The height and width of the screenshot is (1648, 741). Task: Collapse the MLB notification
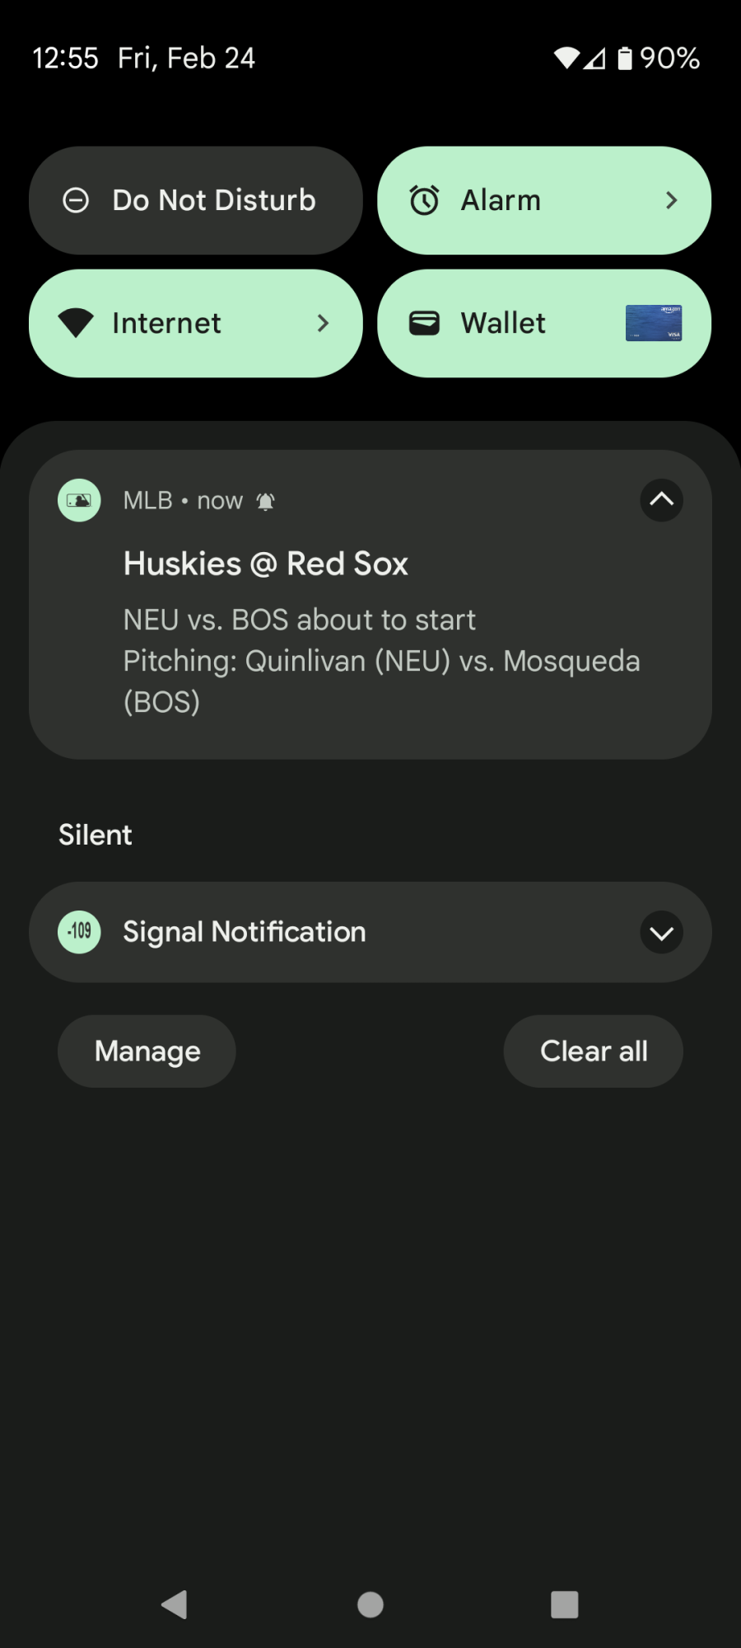click(661, 500)
